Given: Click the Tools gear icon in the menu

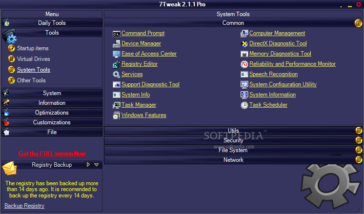Looking at the screenshot, I should (x=10, y=36).
